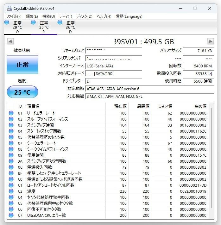Click status orb for C5 代替処理保留中のセクタ数
Screen dimensions: 221x225
11,203
